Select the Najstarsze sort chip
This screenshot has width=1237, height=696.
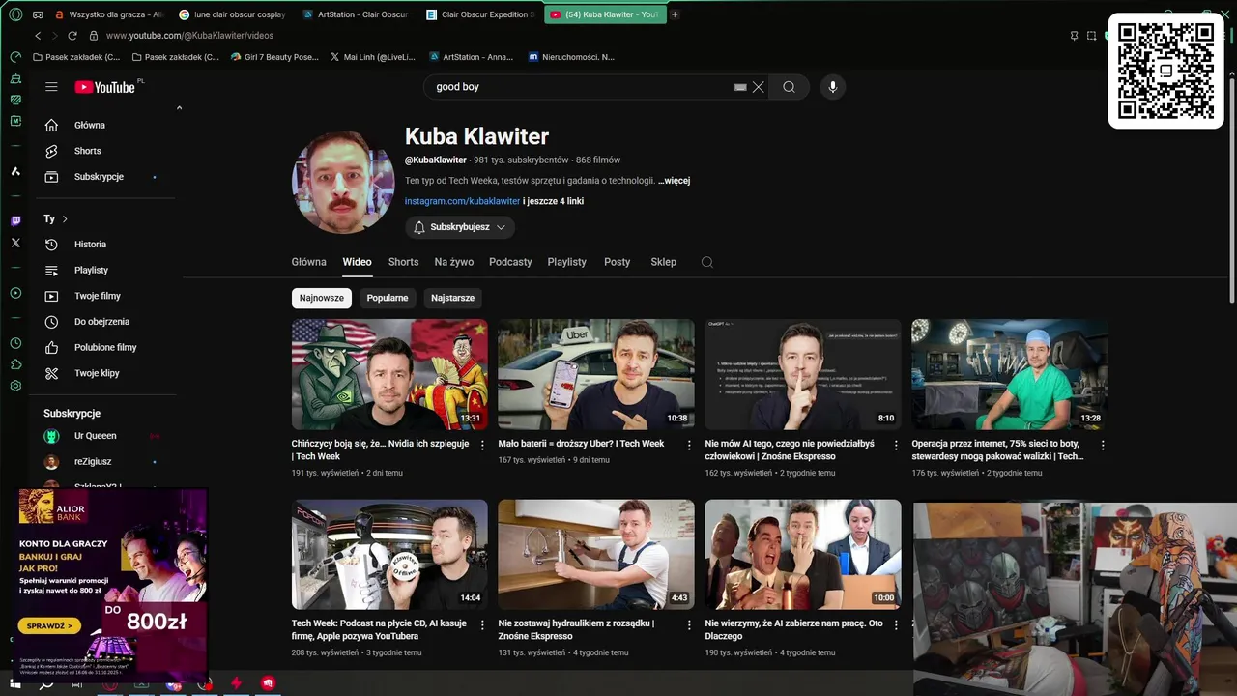pos(452,298)
